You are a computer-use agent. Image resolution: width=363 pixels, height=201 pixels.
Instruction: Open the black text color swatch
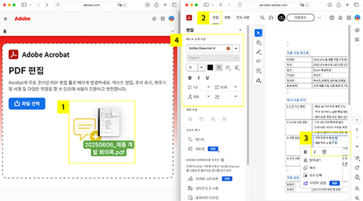(210, 67)
